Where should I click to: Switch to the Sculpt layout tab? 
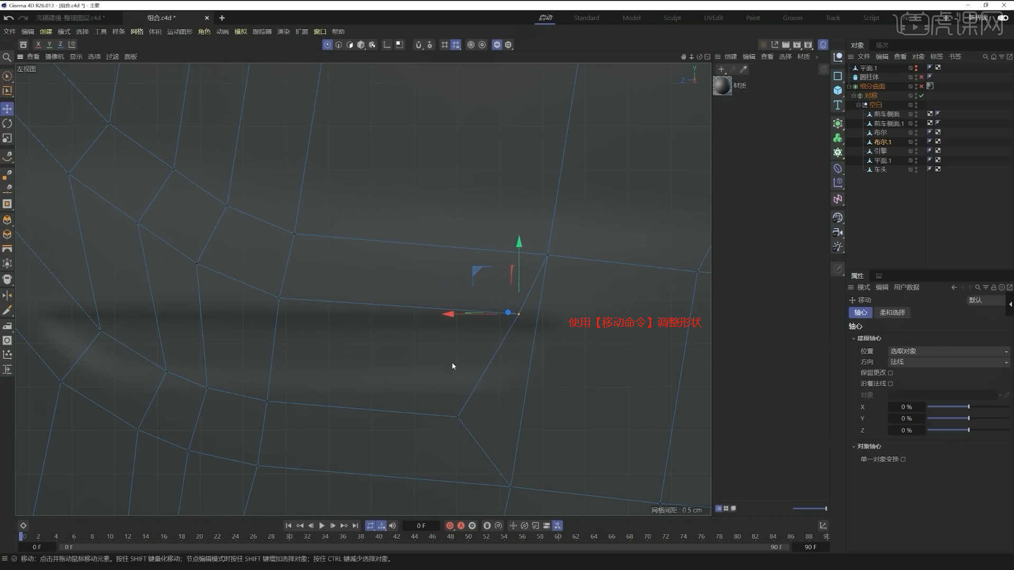[x=672, y=18]
